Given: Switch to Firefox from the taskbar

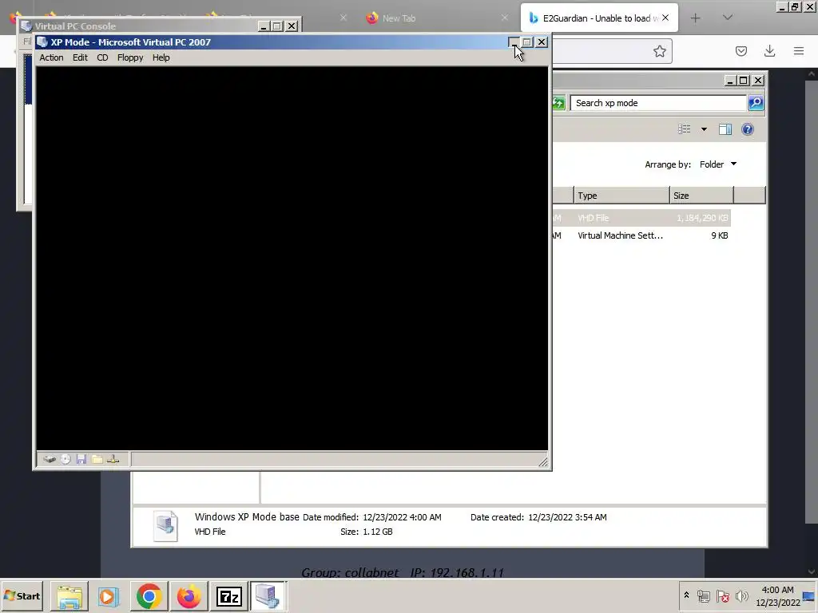Looking at the screenshot, I should coord(189,596).
